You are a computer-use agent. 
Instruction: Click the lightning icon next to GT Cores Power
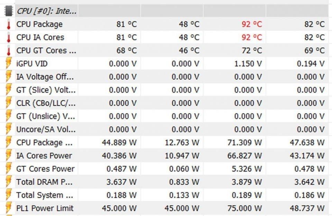[x=9, y=169]
